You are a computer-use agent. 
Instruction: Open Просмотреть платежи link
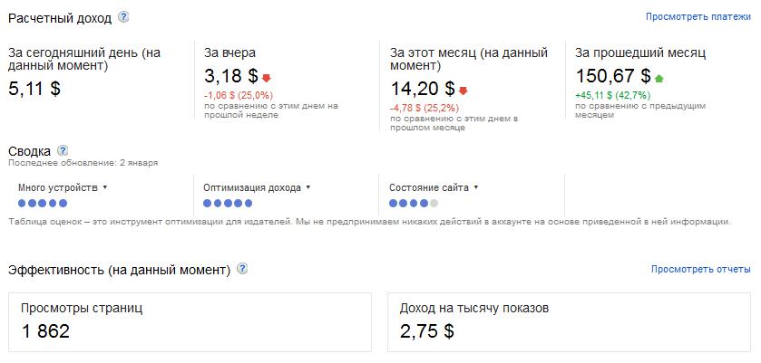pos(698,16)
